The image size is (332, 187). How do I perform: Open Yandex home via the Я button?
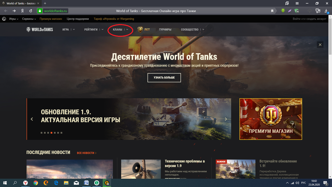(x=22, y=11)
